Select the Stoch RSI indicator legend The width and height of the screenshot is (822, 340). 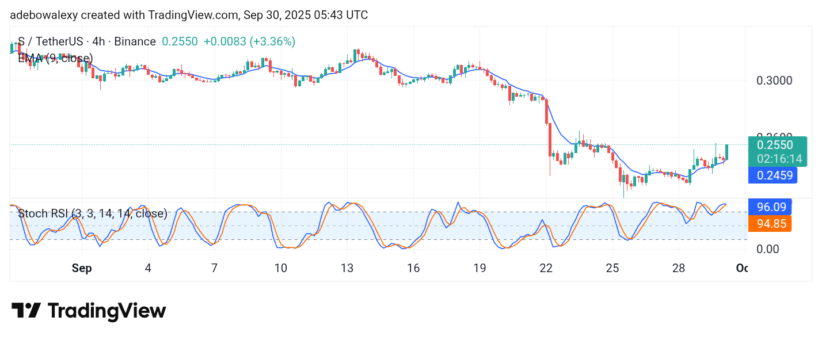[x=93, y=214]
